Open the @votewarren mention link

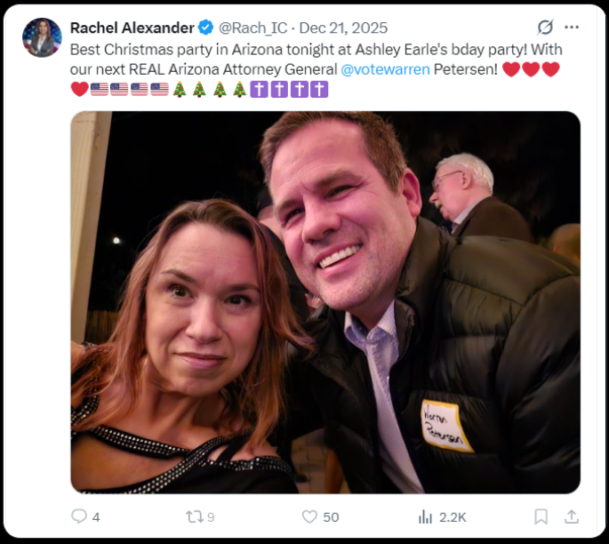click(385, 68)
